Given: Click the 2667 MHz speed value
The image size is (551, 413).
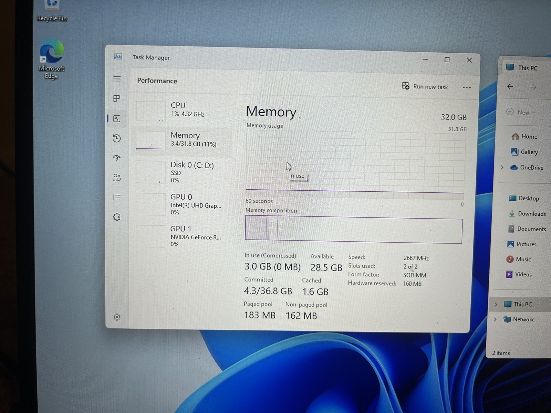Looking at the screenshot, I should click(416, 258).
